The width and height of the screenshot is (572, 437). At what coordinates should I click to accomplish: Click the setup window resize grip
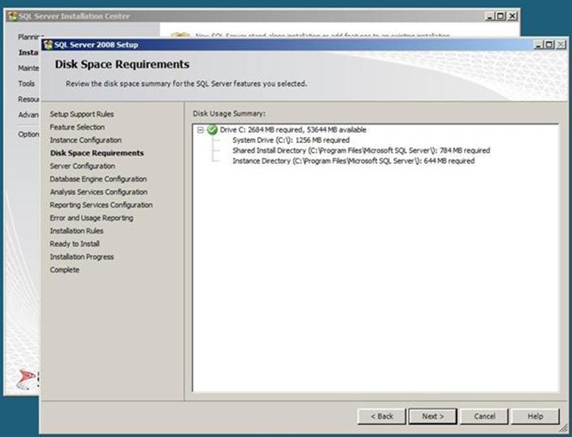[x=563, y=428]
